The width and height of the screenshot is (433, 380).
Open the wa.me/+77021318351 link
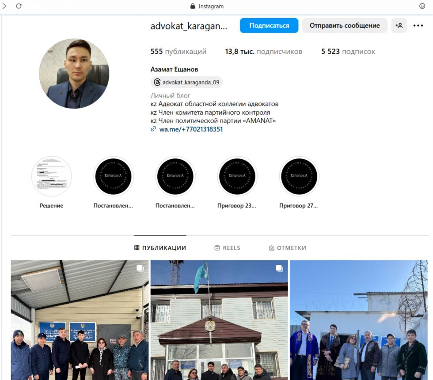191,129
